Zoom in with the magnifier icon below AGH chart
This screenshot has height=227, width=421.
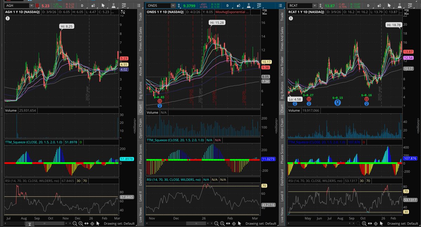(x=81, y=224)
